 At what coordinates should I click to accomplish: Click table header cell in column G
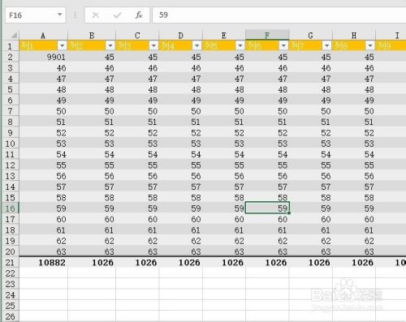(310, 45)
